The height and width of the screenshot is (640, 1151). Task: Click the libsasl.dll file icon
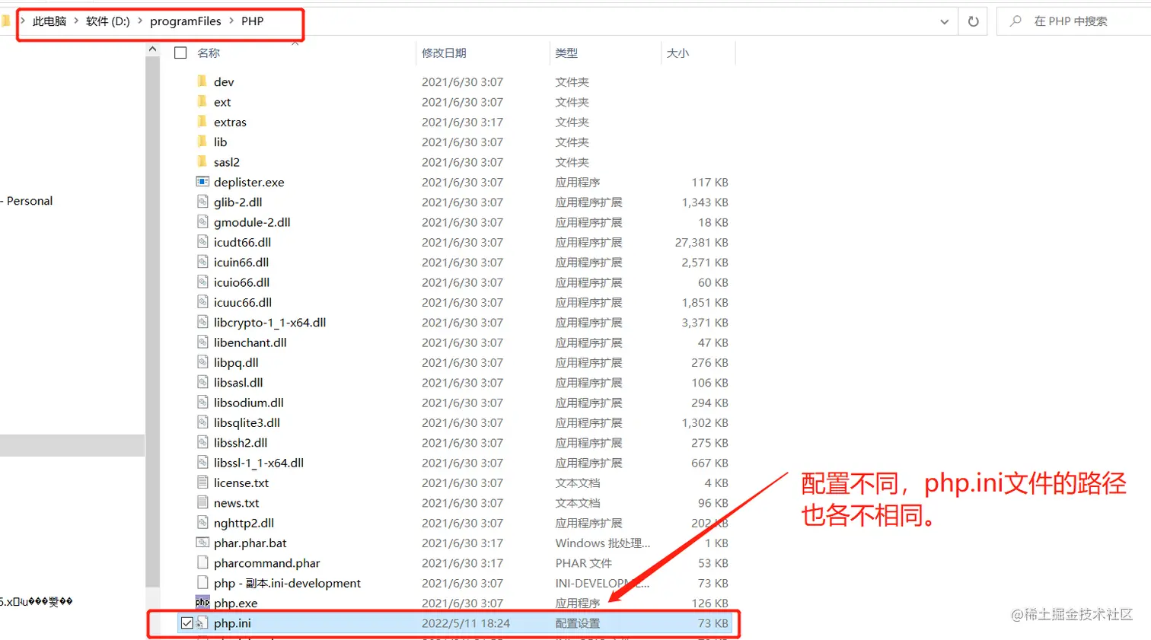tap(202, 382)
